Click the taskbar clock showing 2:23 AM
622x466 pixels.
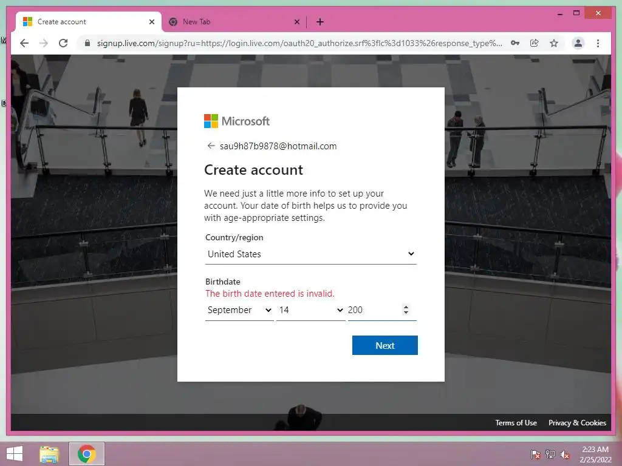click(595, 454)
